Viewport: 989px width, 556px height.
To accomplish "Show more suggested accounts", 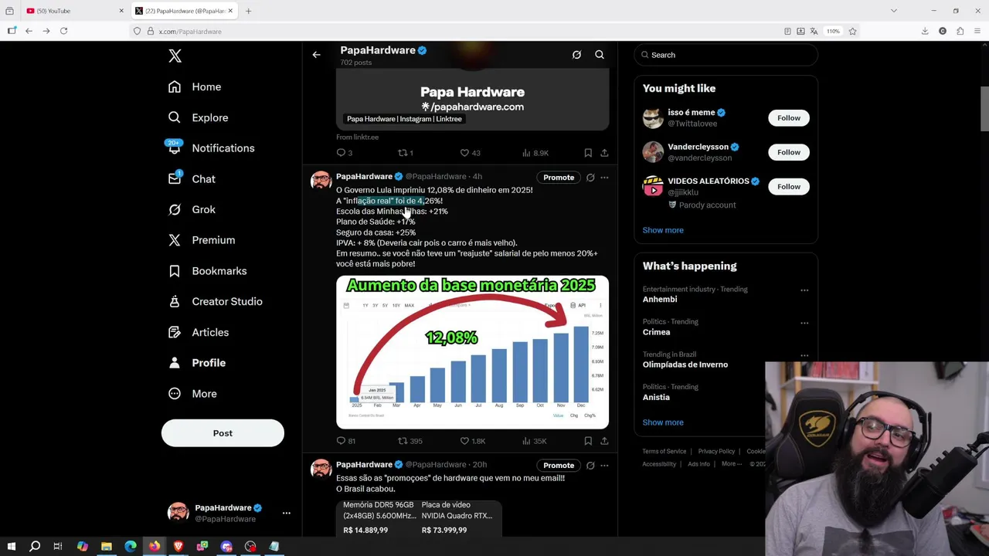I will coord(663,230).
